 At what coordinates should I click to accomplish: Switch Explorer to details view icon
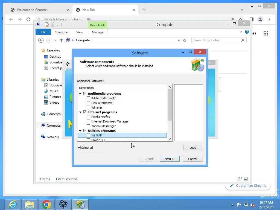240,179
